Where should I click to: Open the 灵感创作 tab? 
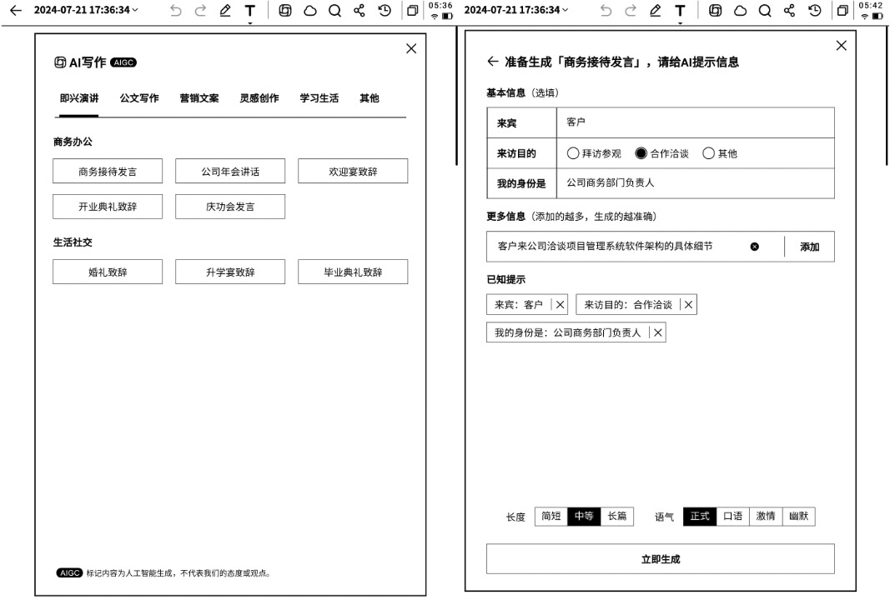[x=259, y=98]
